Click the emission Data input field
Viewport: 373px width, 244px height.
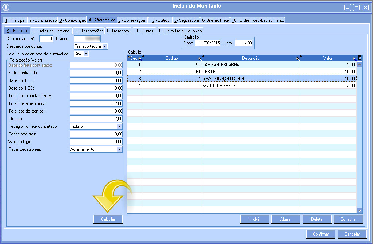207,43
